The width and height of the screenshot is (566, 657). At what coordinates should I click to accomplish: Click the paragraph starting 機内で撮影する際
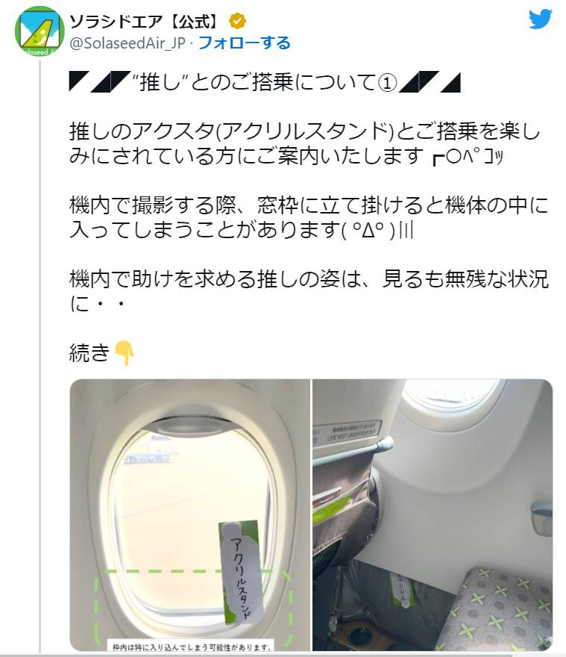click(309, 217)
